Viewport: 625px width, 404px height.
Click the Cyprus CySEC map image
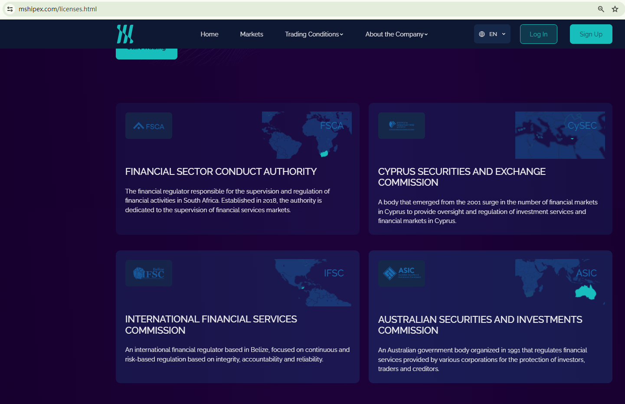tap(560, 135)
